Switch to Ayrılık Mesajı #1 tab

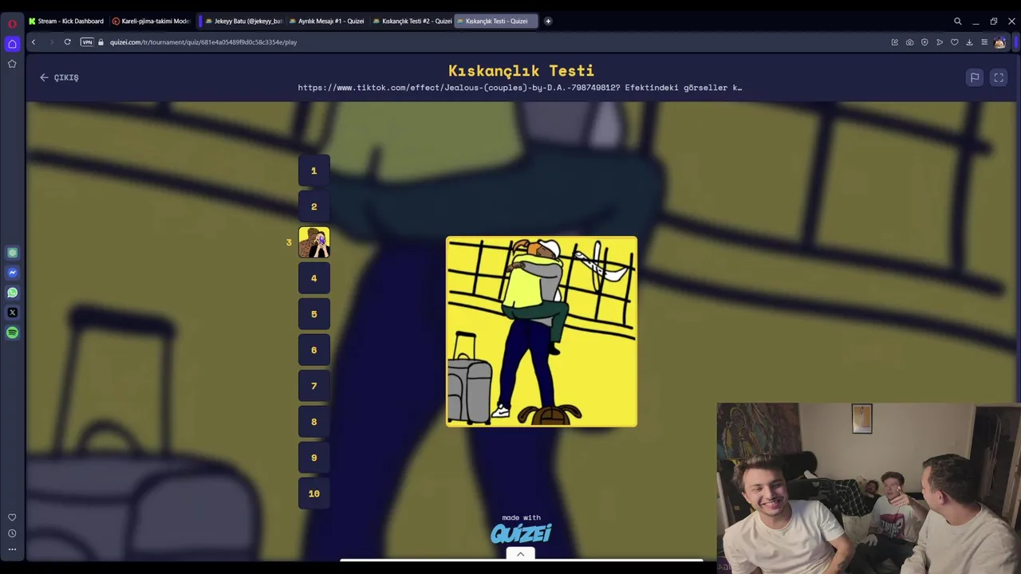tap(326, 22)
